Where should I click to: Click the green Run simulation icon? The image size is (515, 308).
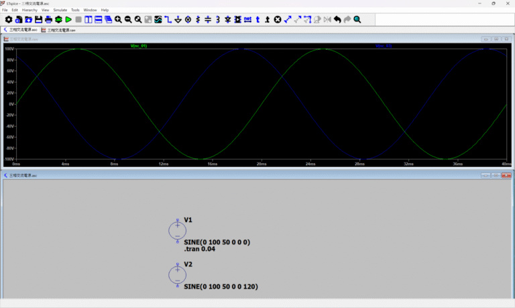68,19
